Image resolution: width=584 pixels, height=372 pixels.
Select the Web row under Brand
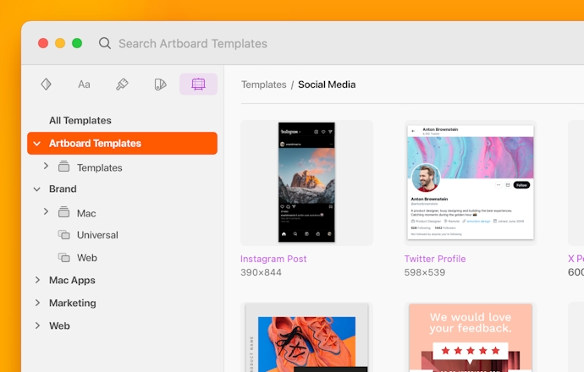87,258
